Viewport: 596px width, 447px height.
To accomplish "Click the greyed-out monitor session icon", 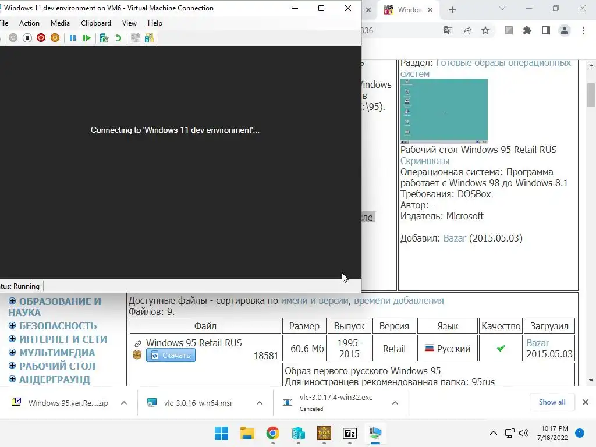I will pos(135,38).
